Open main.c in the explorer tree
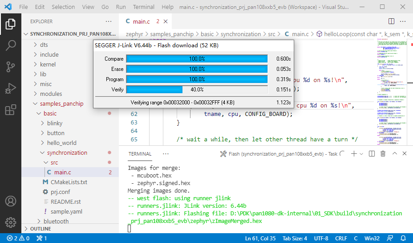This screenshot has height=243, width=413. (x=70, y=172)
